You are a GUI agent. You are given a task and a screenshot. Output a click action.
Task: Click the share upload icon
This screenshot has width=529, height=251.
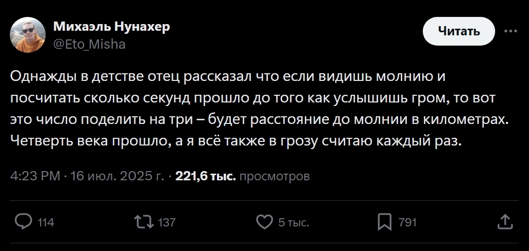[x=505, y=222]
